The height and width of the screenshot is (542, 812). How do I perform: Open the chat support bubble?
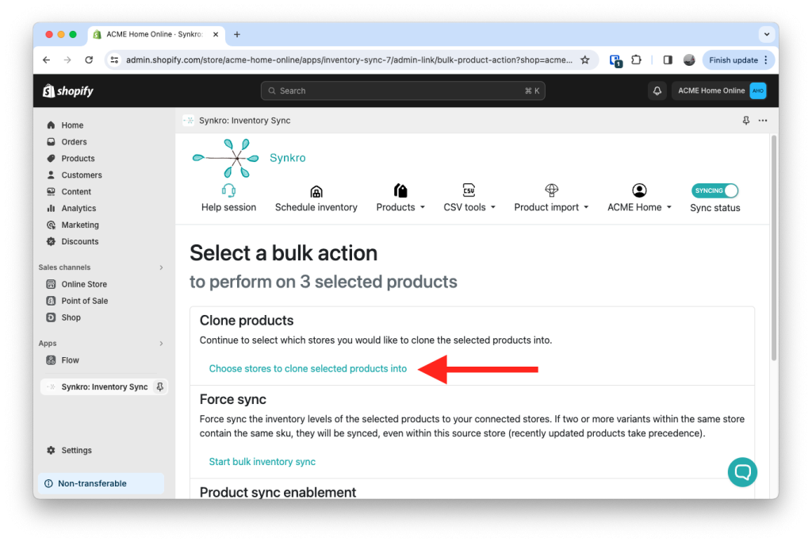742,472
